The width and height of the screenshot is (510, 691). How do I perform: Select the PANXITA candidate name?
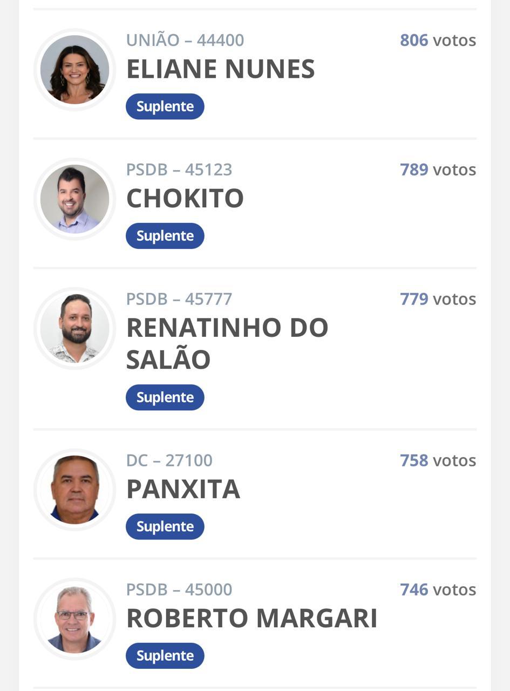point(183,489)
